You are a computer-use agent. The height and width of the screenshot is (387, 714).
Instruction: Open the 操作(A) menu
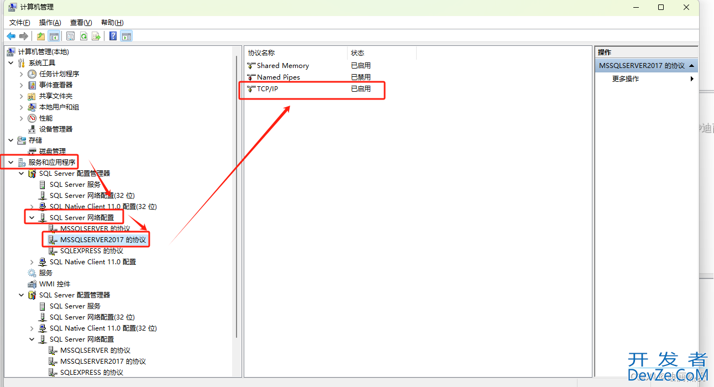click(x=50, y=22)
